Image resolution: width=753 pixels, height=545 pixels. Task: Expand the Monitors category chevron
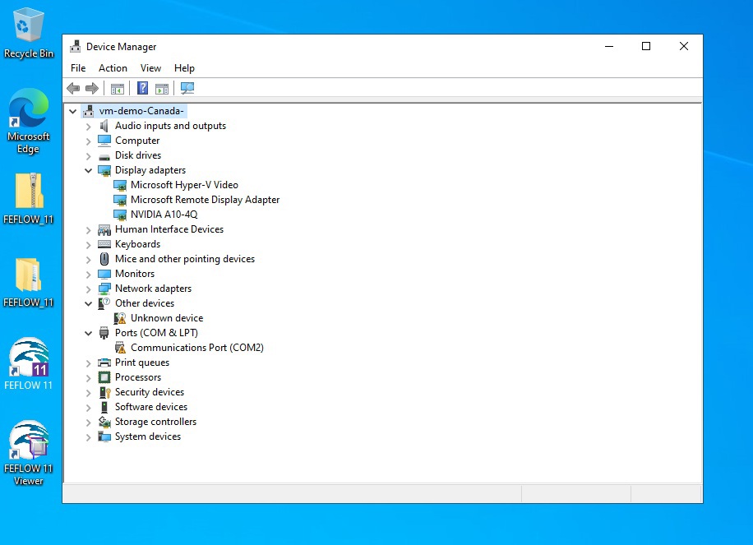pyautogui.click(x=88, y=275)
